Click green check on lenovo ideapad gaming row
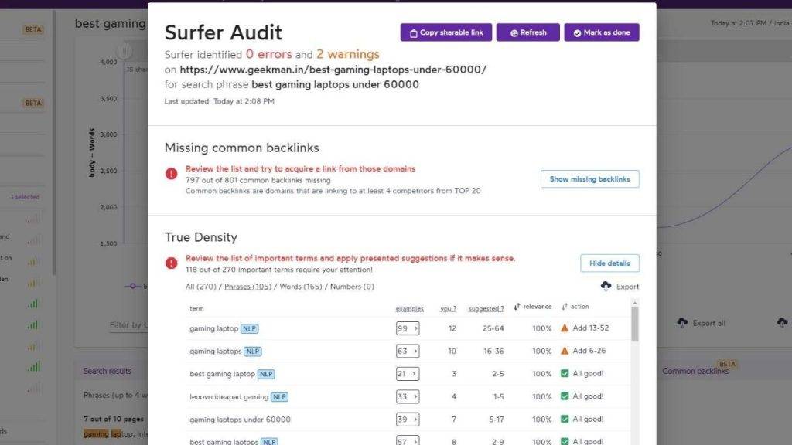The height and width of the screenshot is (445, 792). (565, 396)
